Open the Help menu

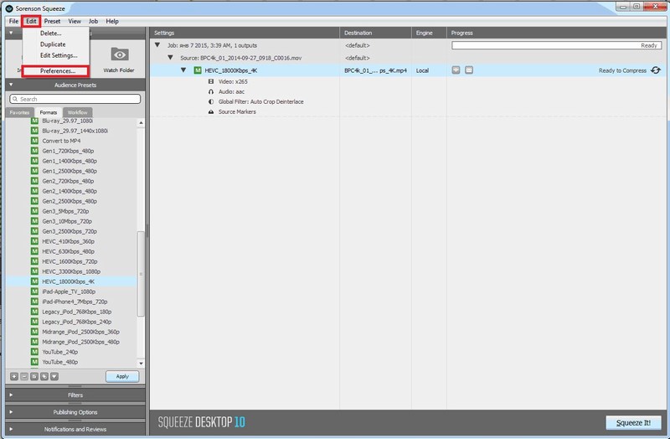(112, 21)
